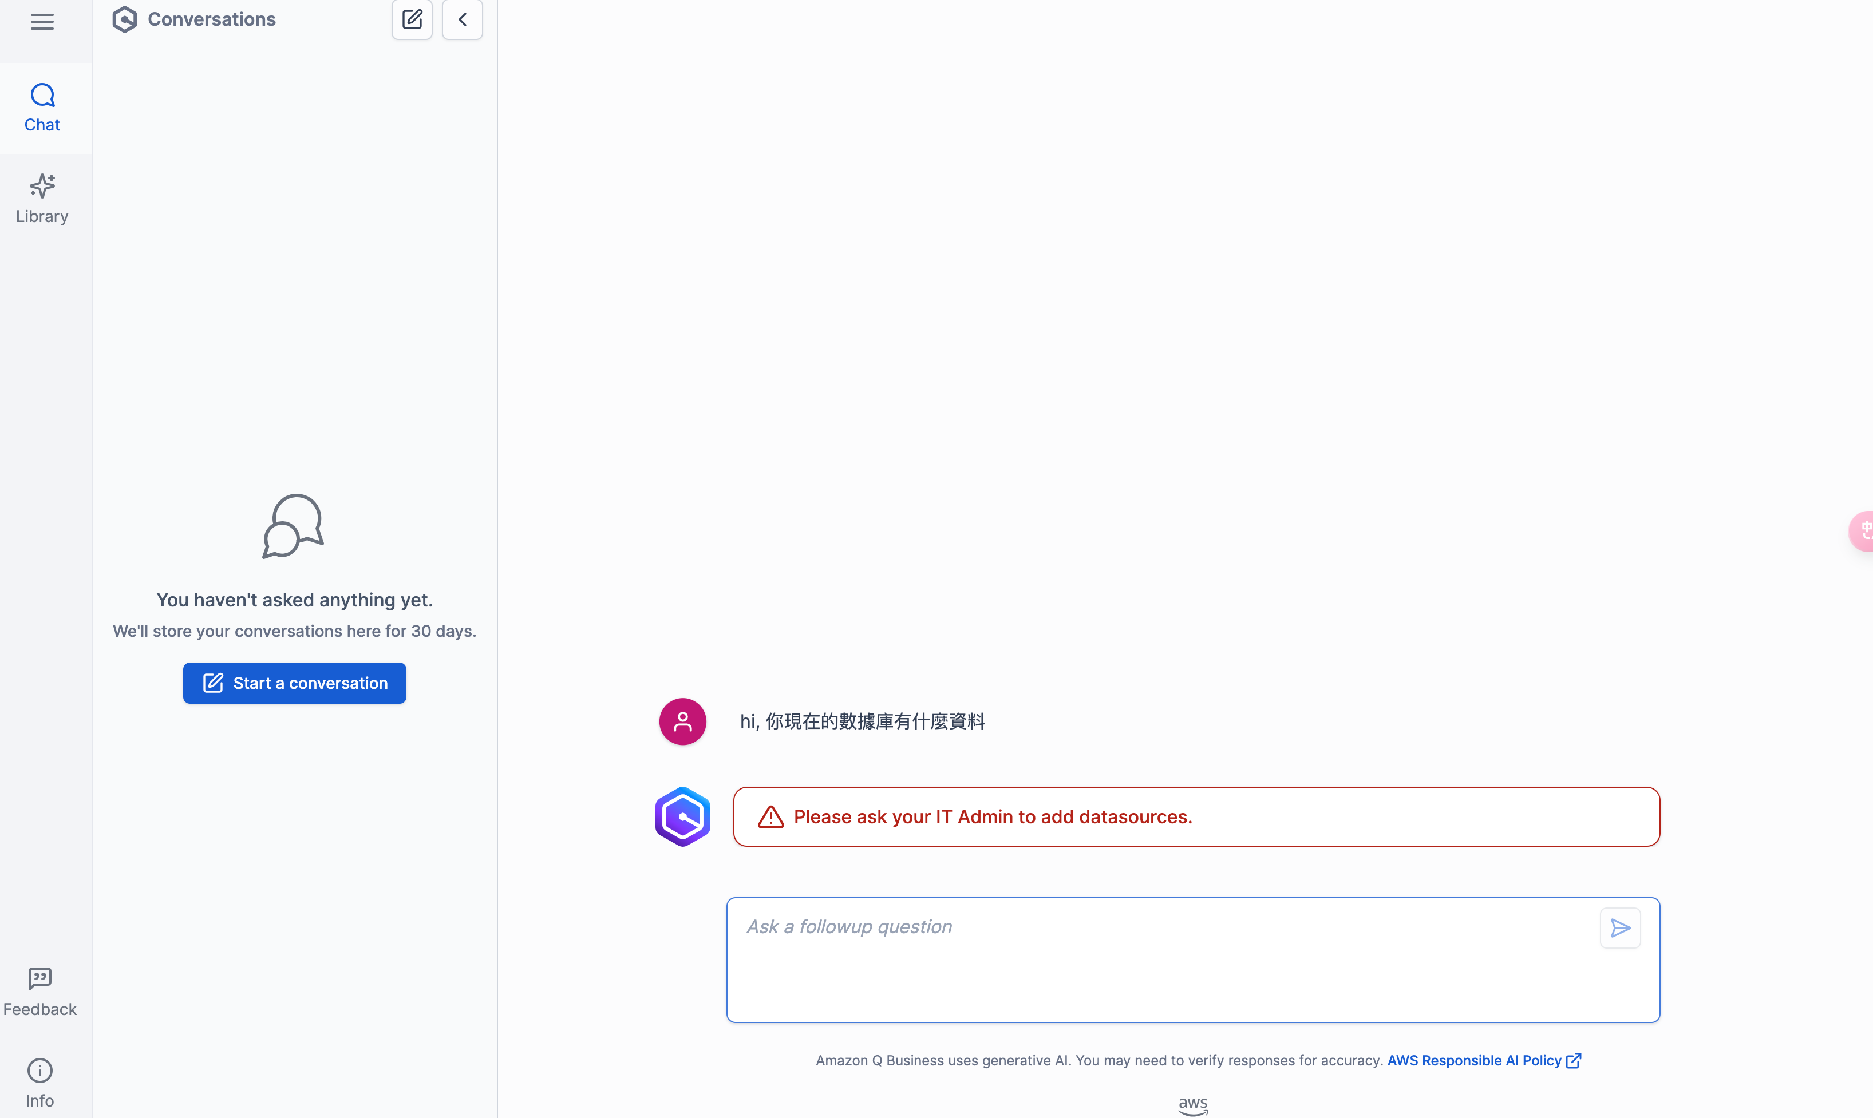This screenshot has height=1118, width=1873.
Task: Select the Chat tab in navigation
Action: click(41, 106)
